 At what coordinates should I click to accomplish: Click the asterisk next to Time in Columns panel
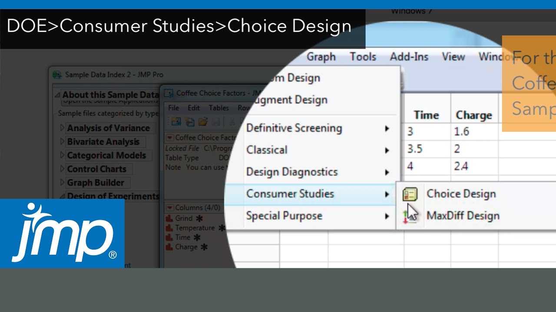click(197, 237)
